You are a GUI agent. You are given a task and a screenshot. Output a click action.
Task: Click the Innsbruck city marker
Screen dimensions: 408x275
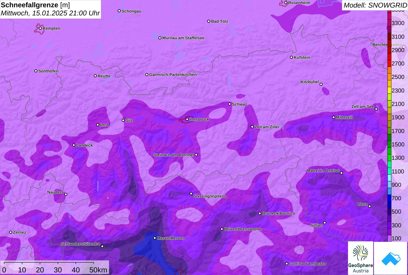coord(187,119)
